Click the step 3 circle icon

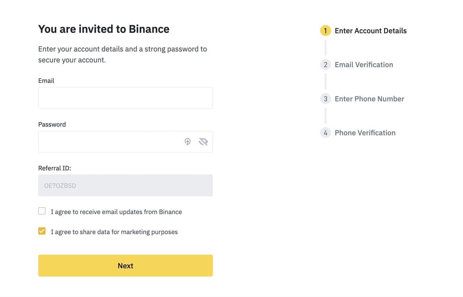(325, 99)
